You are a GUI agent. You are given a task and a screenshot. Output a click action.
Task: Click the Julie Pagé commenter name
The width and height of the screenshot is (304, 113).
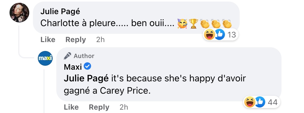click(60, 12)
